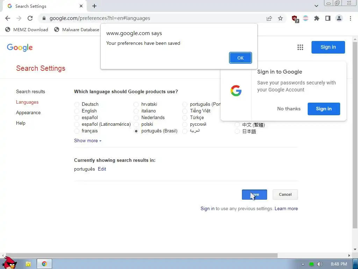The image size is (358, 269).
Task: Select the hrvatski radio button
Action: click(x=136, y=104)
